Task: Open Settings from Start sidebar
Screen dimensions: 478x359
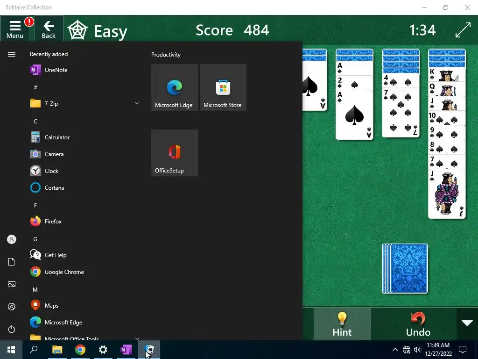Action: click(12, 307)
